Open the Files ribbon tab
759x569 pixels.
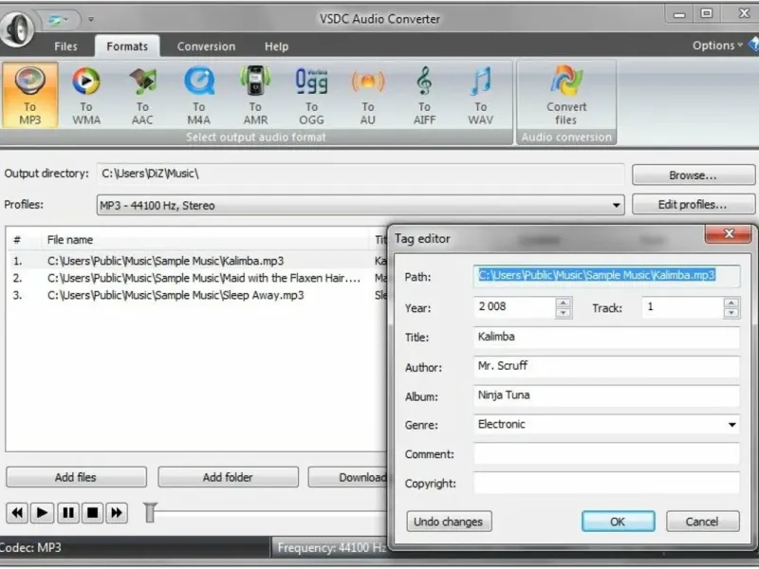click(65, 46)
